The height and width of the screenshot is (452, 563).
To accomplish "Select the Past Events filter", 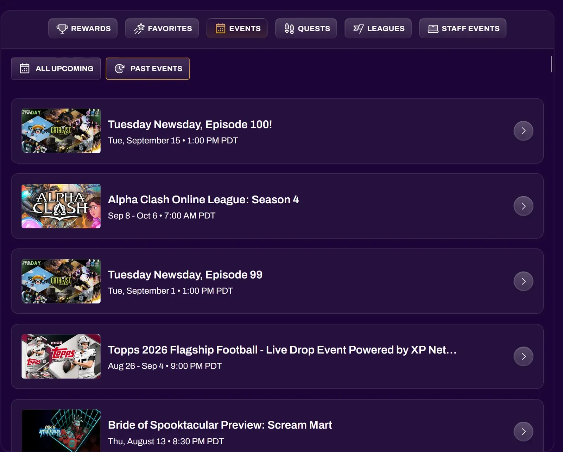I will coord(148,69).
